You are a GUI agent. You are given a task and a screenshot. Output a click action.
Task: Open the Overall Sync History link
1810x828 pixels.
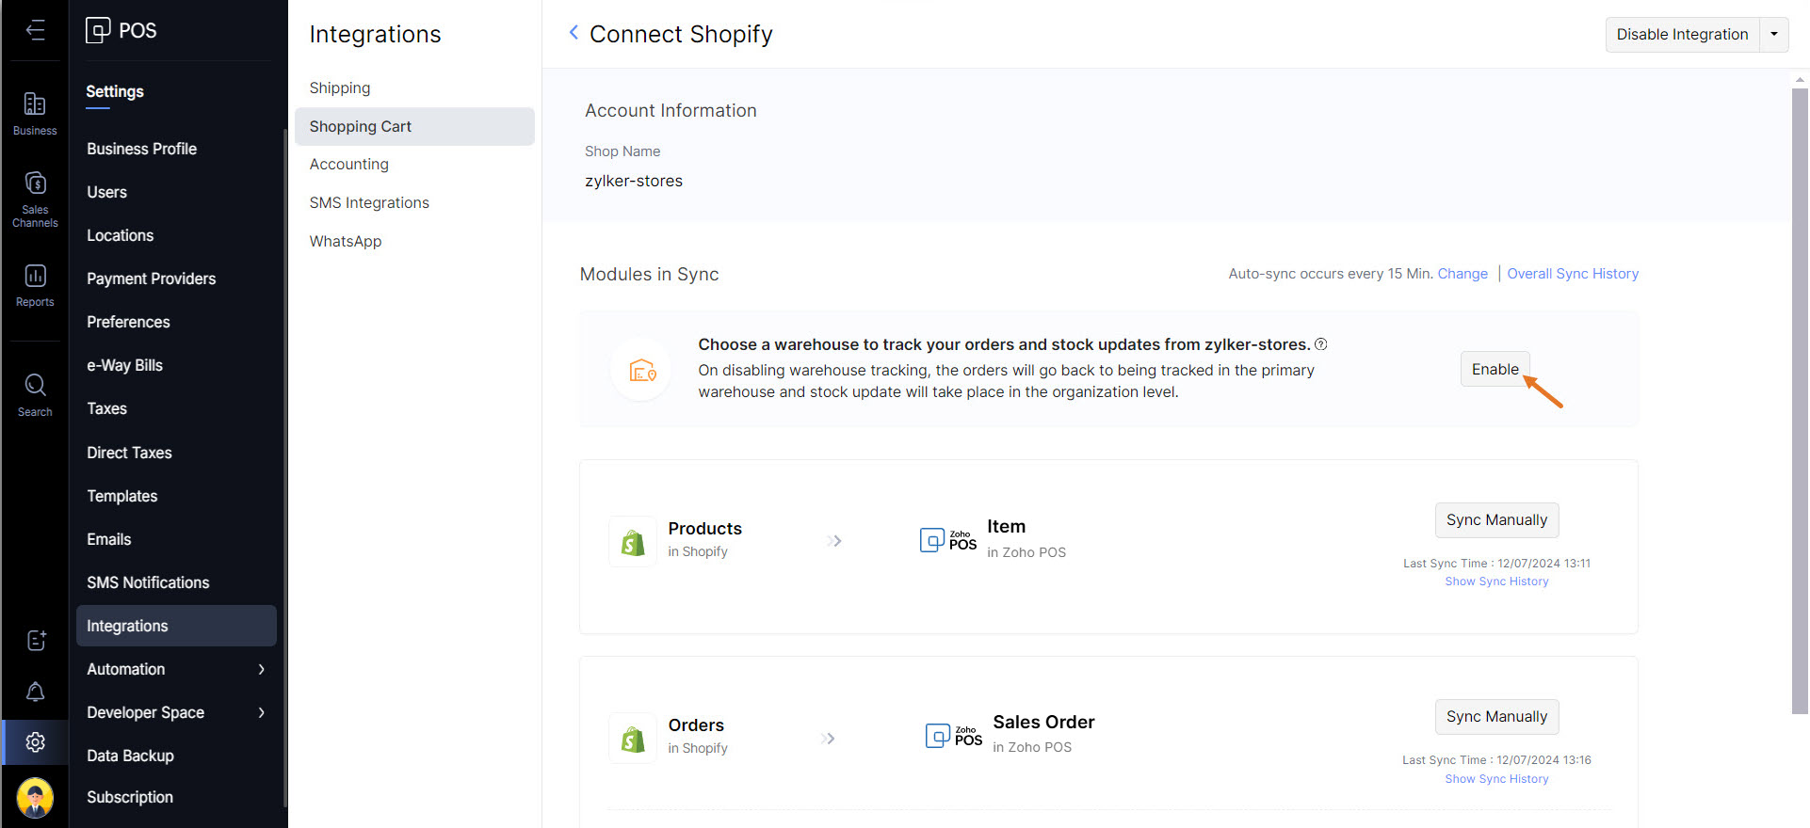coord(1572,274)
